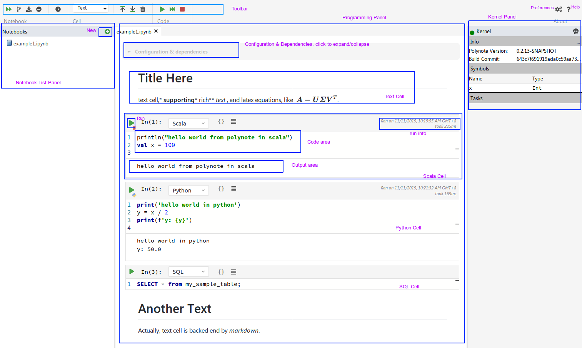
Task: Click the braces icon in the In(2) cell
Action: click(x=221, y=189)
